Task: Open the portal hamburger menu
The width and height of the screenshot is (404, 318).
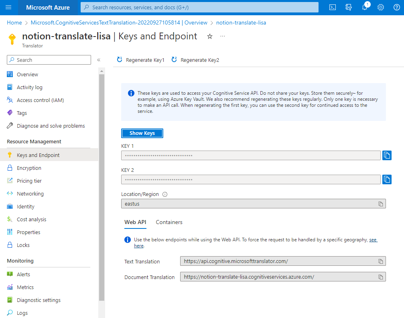Action: [8, 7]
